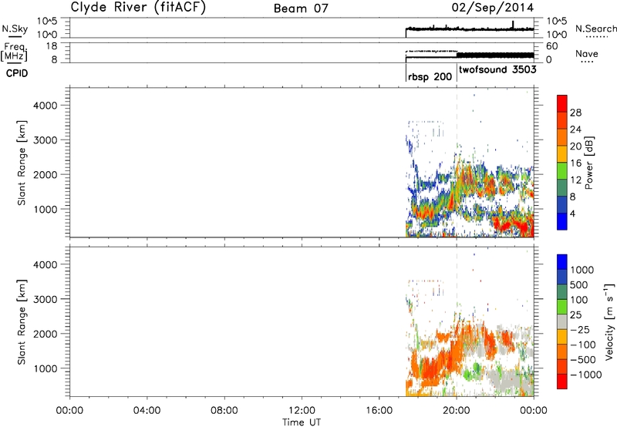This screenshot has width=617, height=427.
Task: Pick the light green swatch in Velocity color bar
Action: coord(562,307)
